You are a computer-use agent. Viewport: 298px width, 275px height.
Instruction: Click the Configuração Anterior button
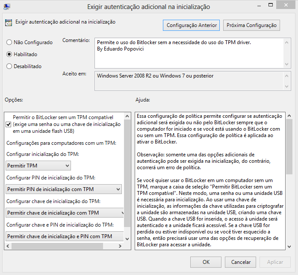click(x=192, y=25)
